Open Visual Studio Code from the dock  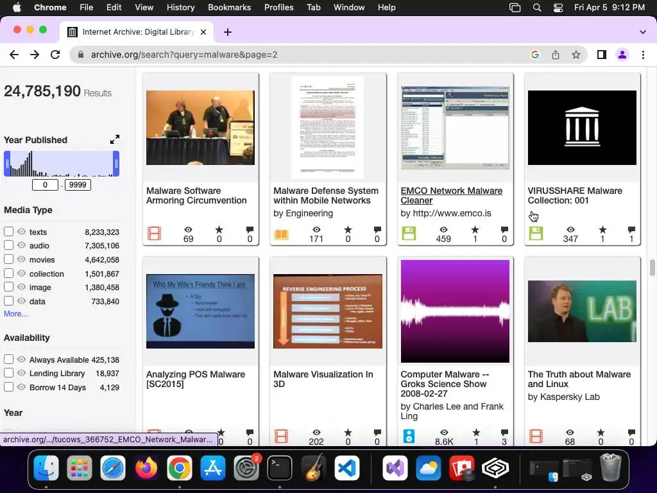click(347, 468)
